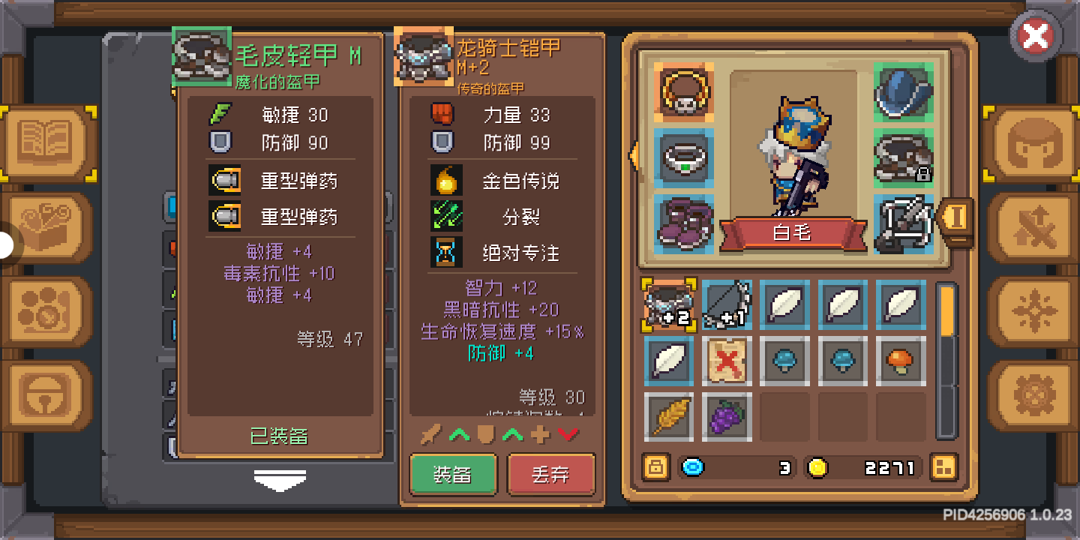Click the red 丢弃 discard button

point(551,475)
